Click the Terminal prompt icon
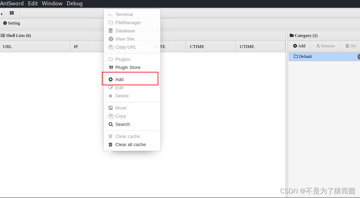The image size is (360, 198). [111, 15]
